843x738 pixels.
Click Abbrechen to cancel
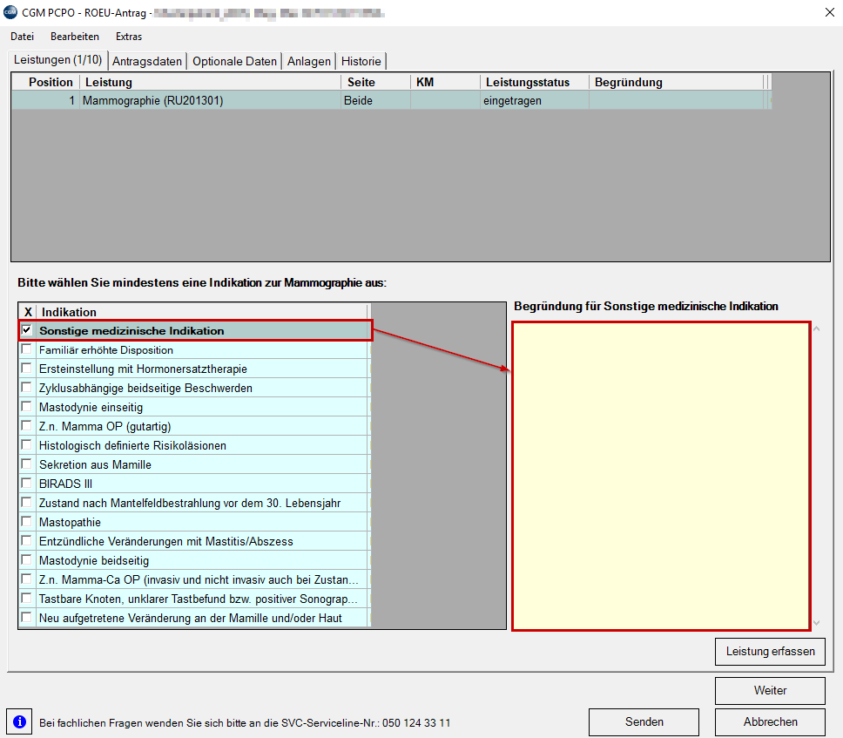click(x=770, y=721)
